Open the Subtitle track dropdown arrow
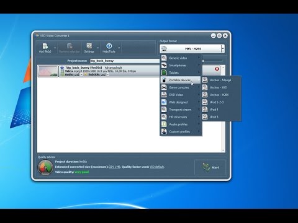This screenshot has width=298, height=223. (x=108, y=74)
